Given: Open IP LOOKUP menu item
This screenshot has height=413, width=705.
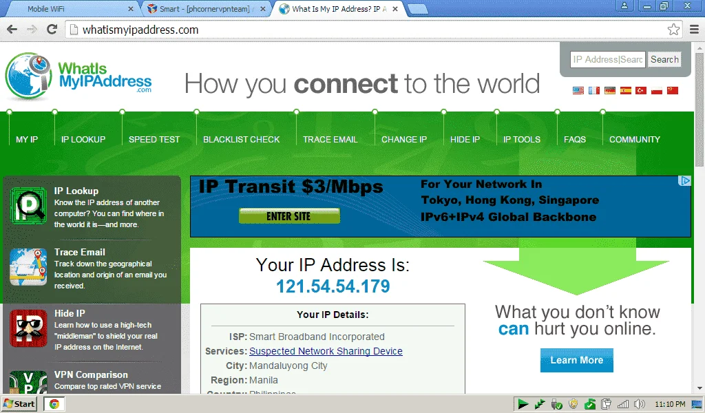Looking at the screenshot, I should point(83,139).
